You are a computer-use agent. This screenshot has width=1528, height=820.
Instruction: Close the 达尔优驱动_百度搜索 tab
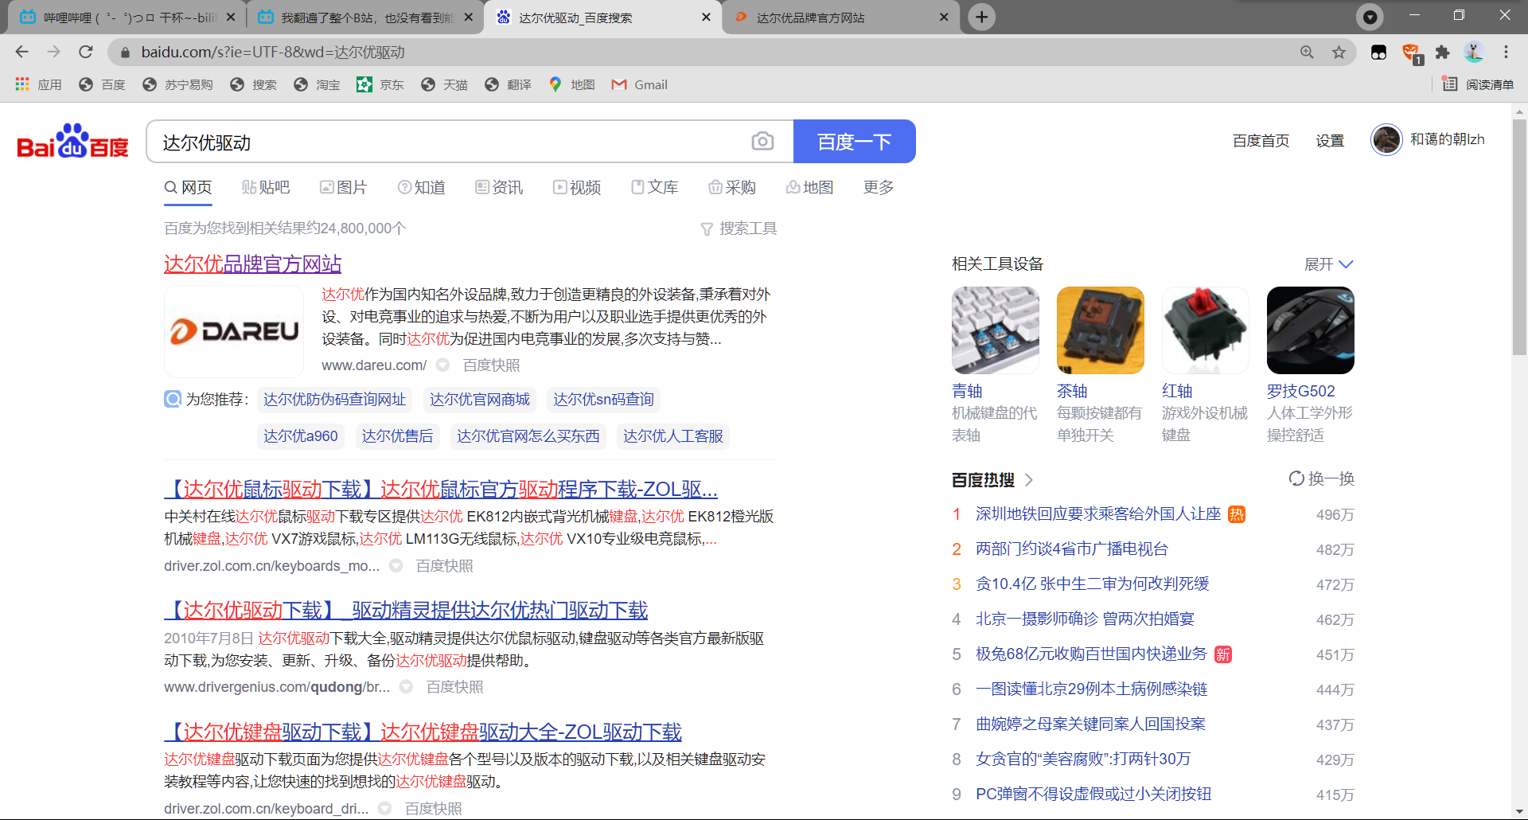[x=706, y=17]
